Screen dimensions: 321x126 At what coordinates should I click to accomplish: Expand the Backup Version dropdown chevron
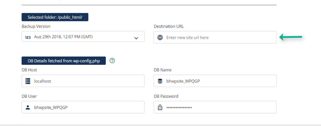point(136,38)
